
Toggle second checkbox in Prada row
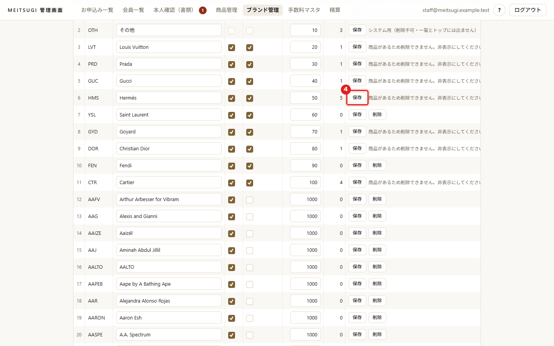point(250,65)
